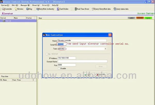
Task: Confirm the New Controller dialog with OK
Action: point(88,74)
